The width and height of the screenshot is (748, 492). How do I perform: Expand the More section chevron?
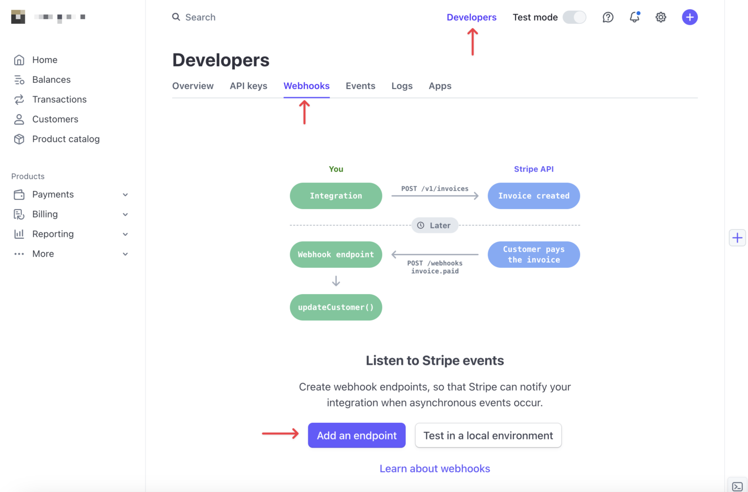pos(125,254)
